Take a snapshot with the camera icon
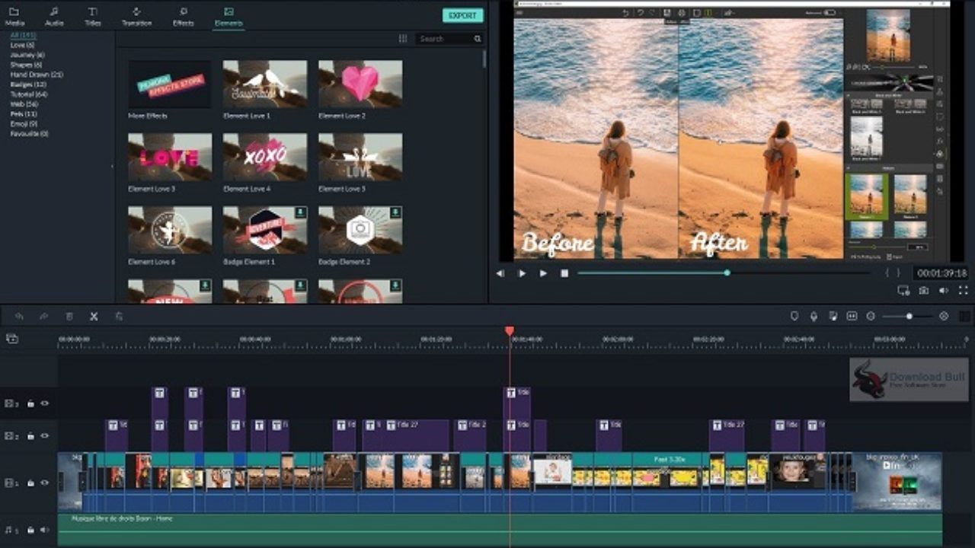The width and height of the screenshot is (975, 548). pos(922,290)
